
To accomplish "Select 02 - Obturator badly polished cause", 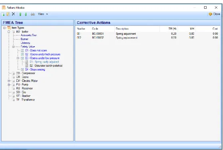I will [46, 65].
